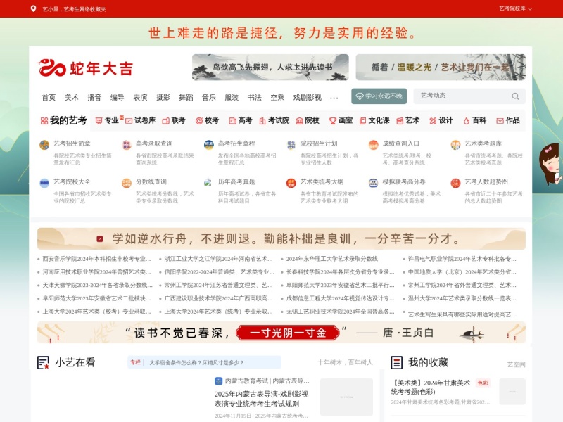Select the 专业 tab
Image resolution: width=563 pixels, height=422 pixels.
[x=108, y=120]
